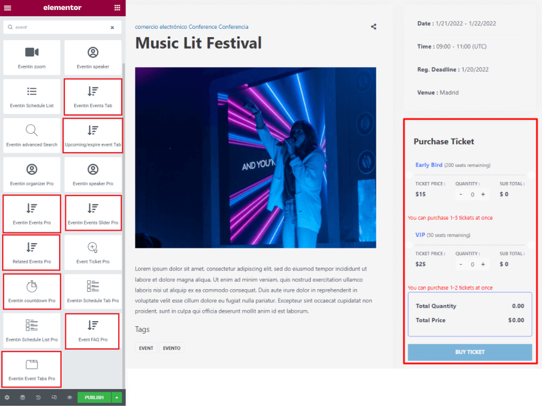The width and height of the screenshot is (542, 410).
Task: Select the Eventin speaker widget
Action: [93, 58]
